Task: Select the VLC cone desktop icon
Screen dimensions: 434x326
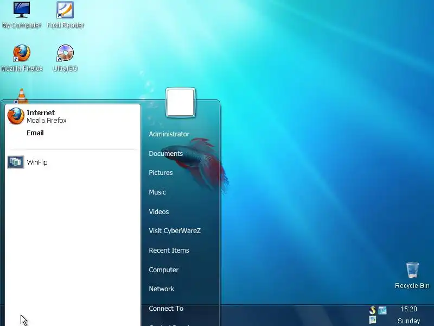Action: pyautogui.click(x=21, y=96)
